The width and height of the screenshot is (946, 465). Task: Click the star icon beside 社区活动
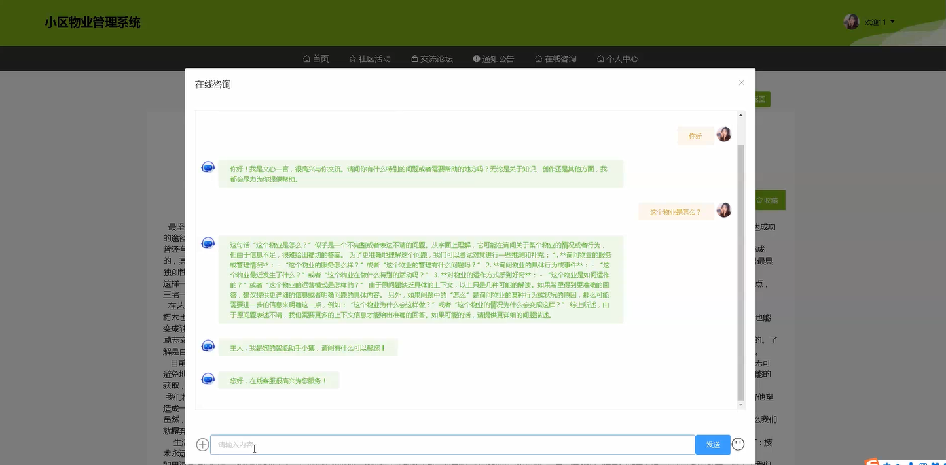(351, 58)
